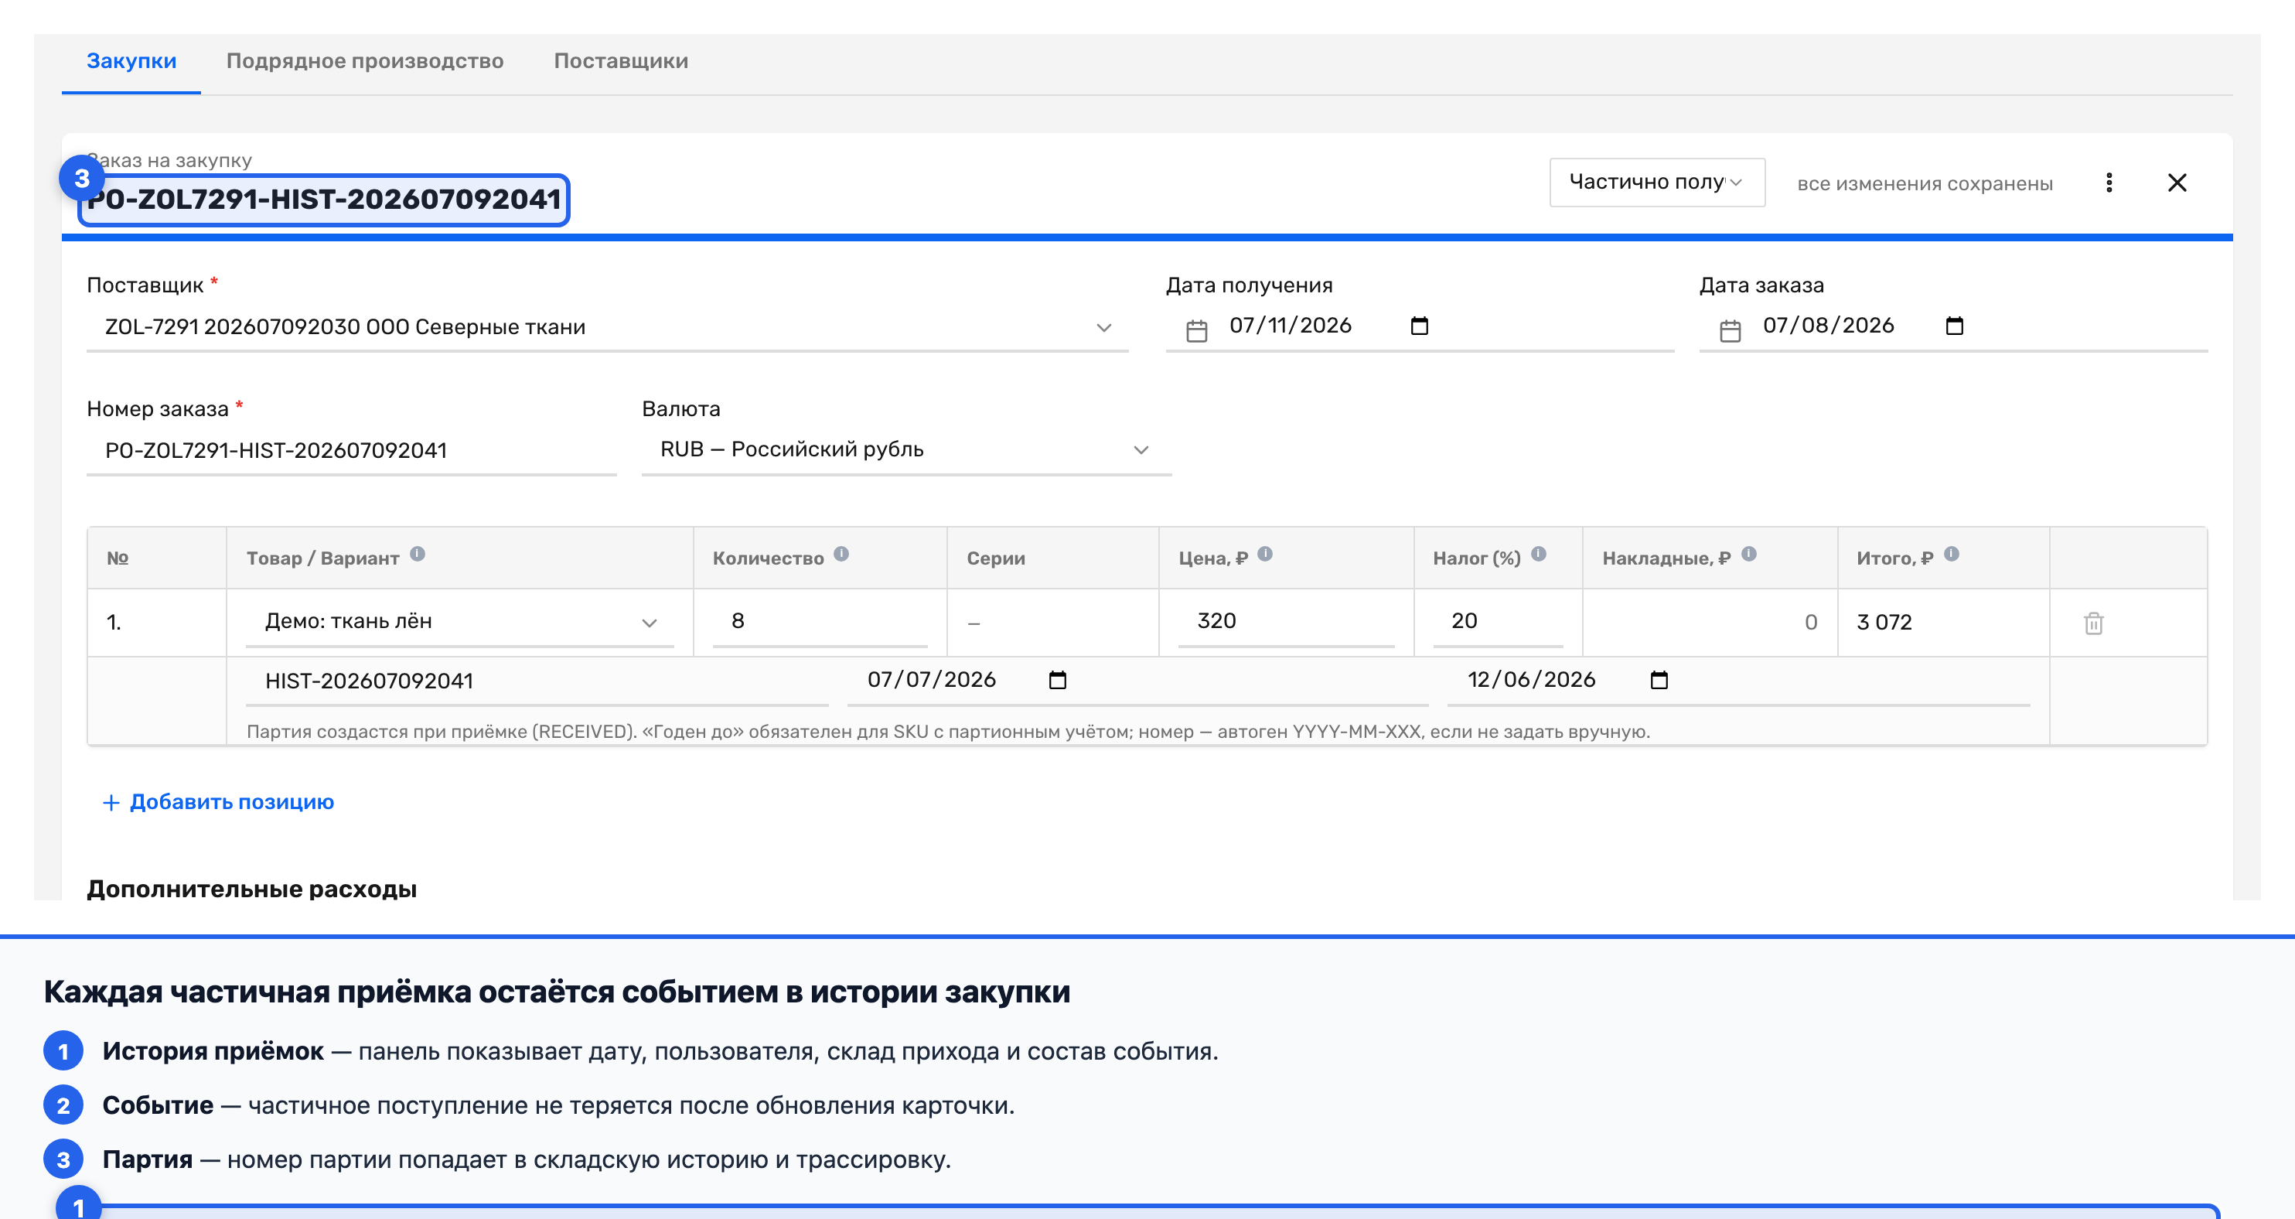Click the Дополнительные расходы heading
This screenshot has height=1219, width=2295.
(x=251, y=889)
